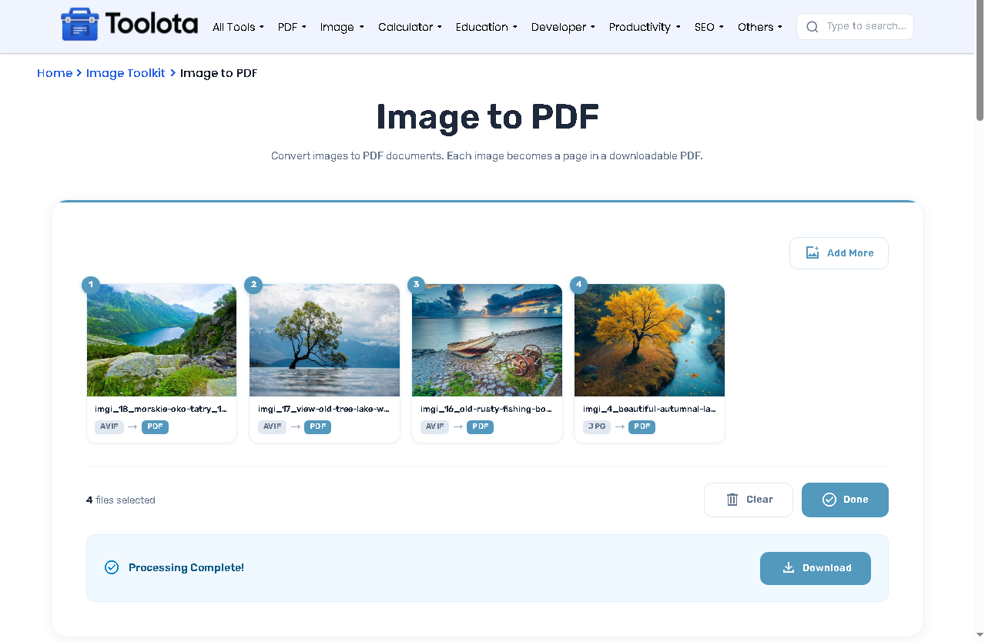Click the Add More button
Viewport: 985px width, 642px height.
point(839,253)
